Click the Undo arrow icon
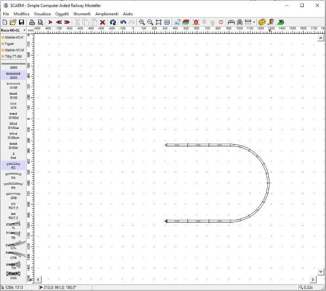Viewport: 326px width, 291px height. [x=123, y=22]
